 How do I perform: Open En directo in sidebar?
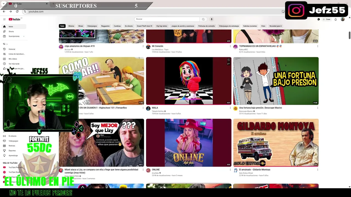[14, 136]
